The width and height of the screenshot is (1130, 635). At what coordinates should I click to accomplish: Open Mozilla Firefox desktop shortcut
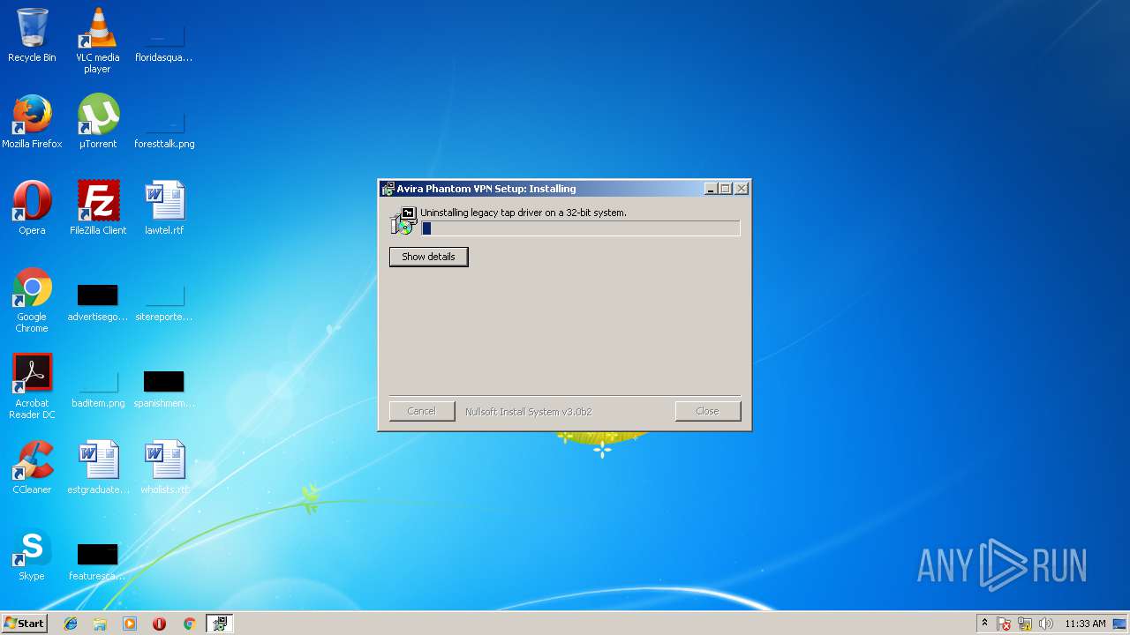click(32, 122)
